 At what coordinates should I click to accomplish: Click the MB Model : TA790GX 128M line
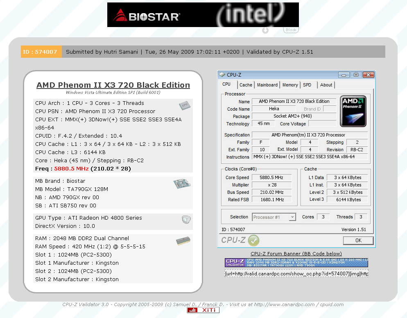[x=72, y=189]
